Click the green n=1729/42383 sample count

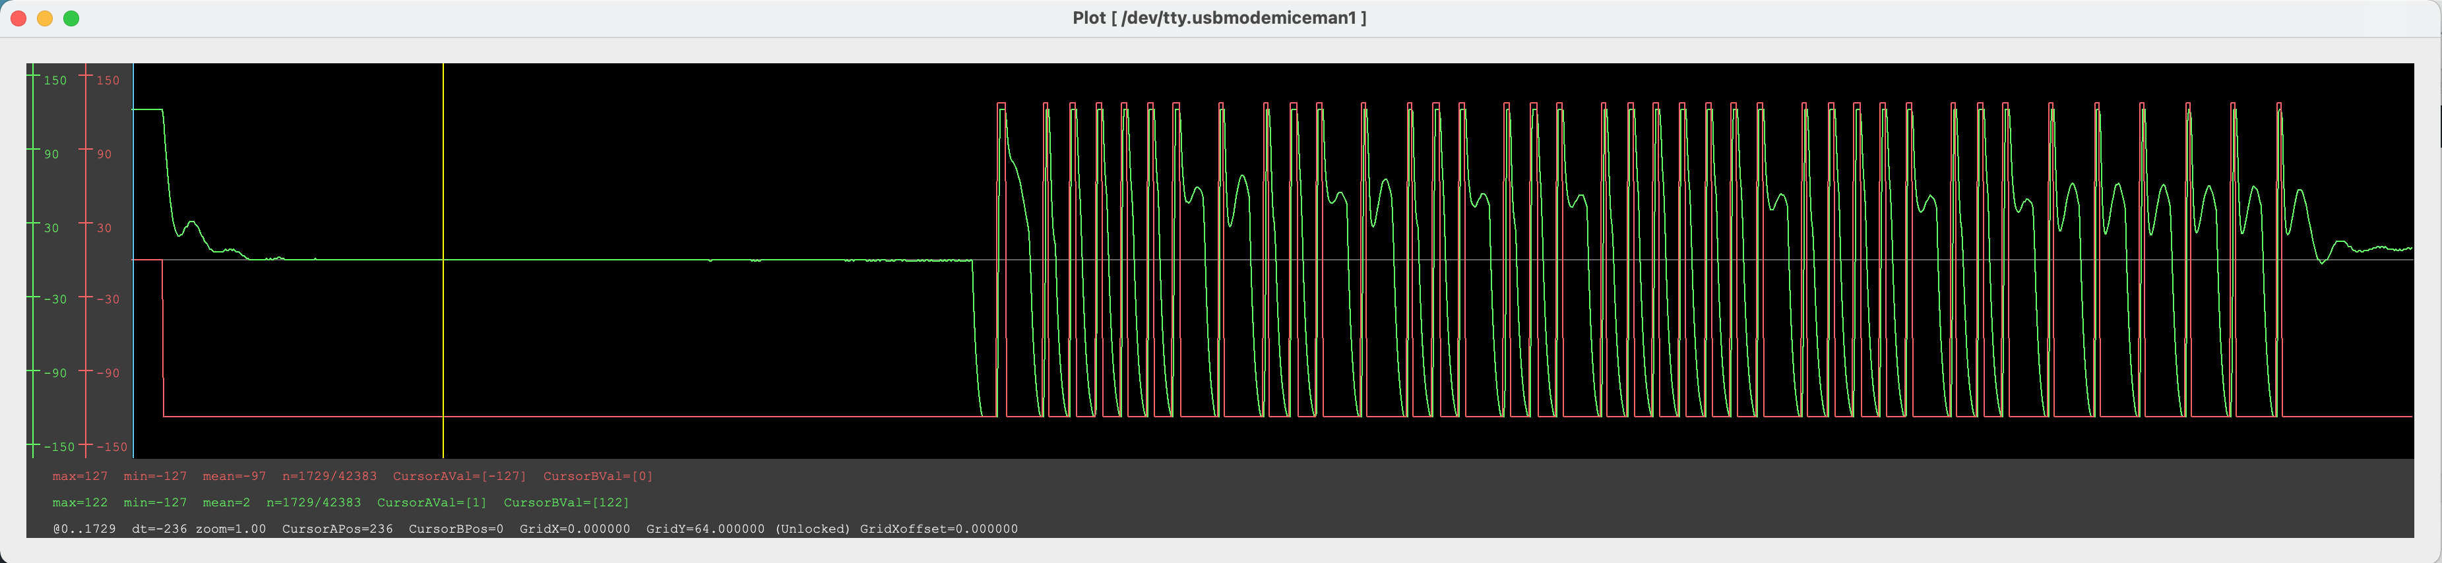point(314,503)
